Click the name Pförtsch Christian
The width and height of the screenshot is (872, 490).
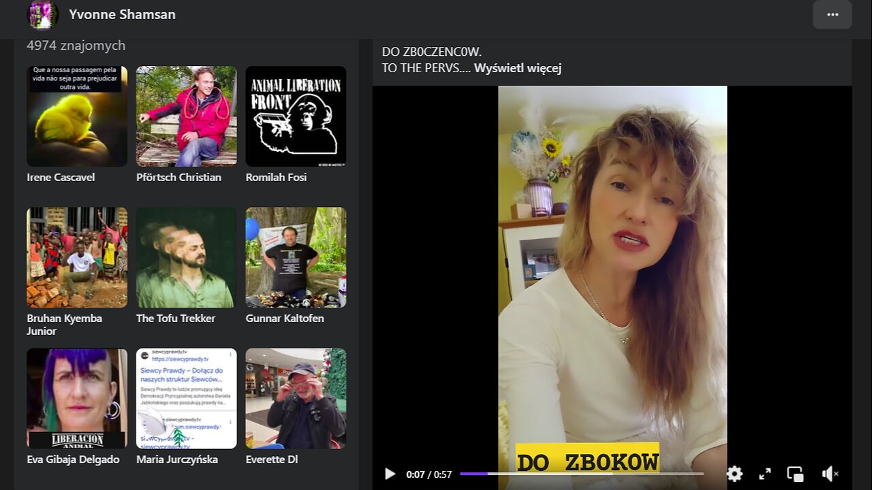tap(178, 177)
